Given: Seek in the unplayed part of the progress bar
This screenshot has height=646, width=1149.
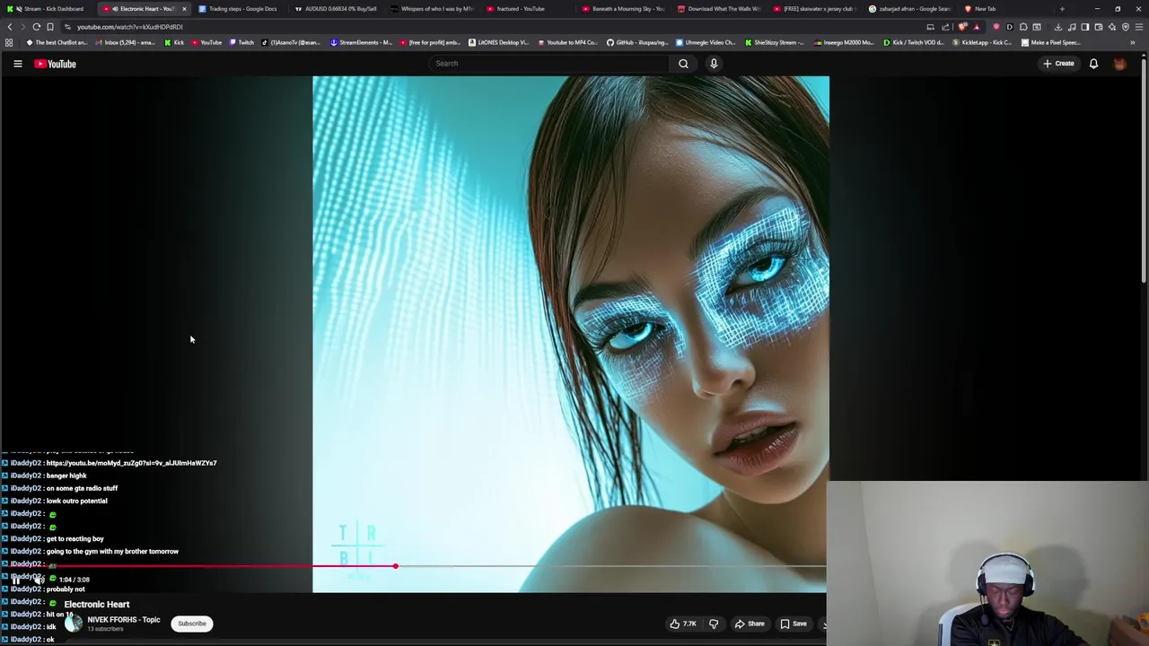Looking at the screenshot, I should coord(610,566).
